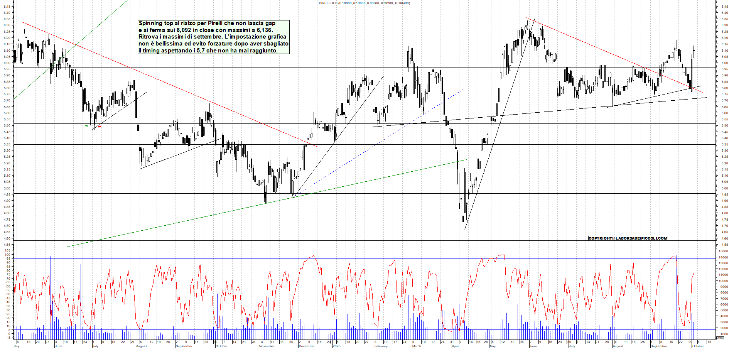Click the 4.70 price on left axis

click(7, 226)
